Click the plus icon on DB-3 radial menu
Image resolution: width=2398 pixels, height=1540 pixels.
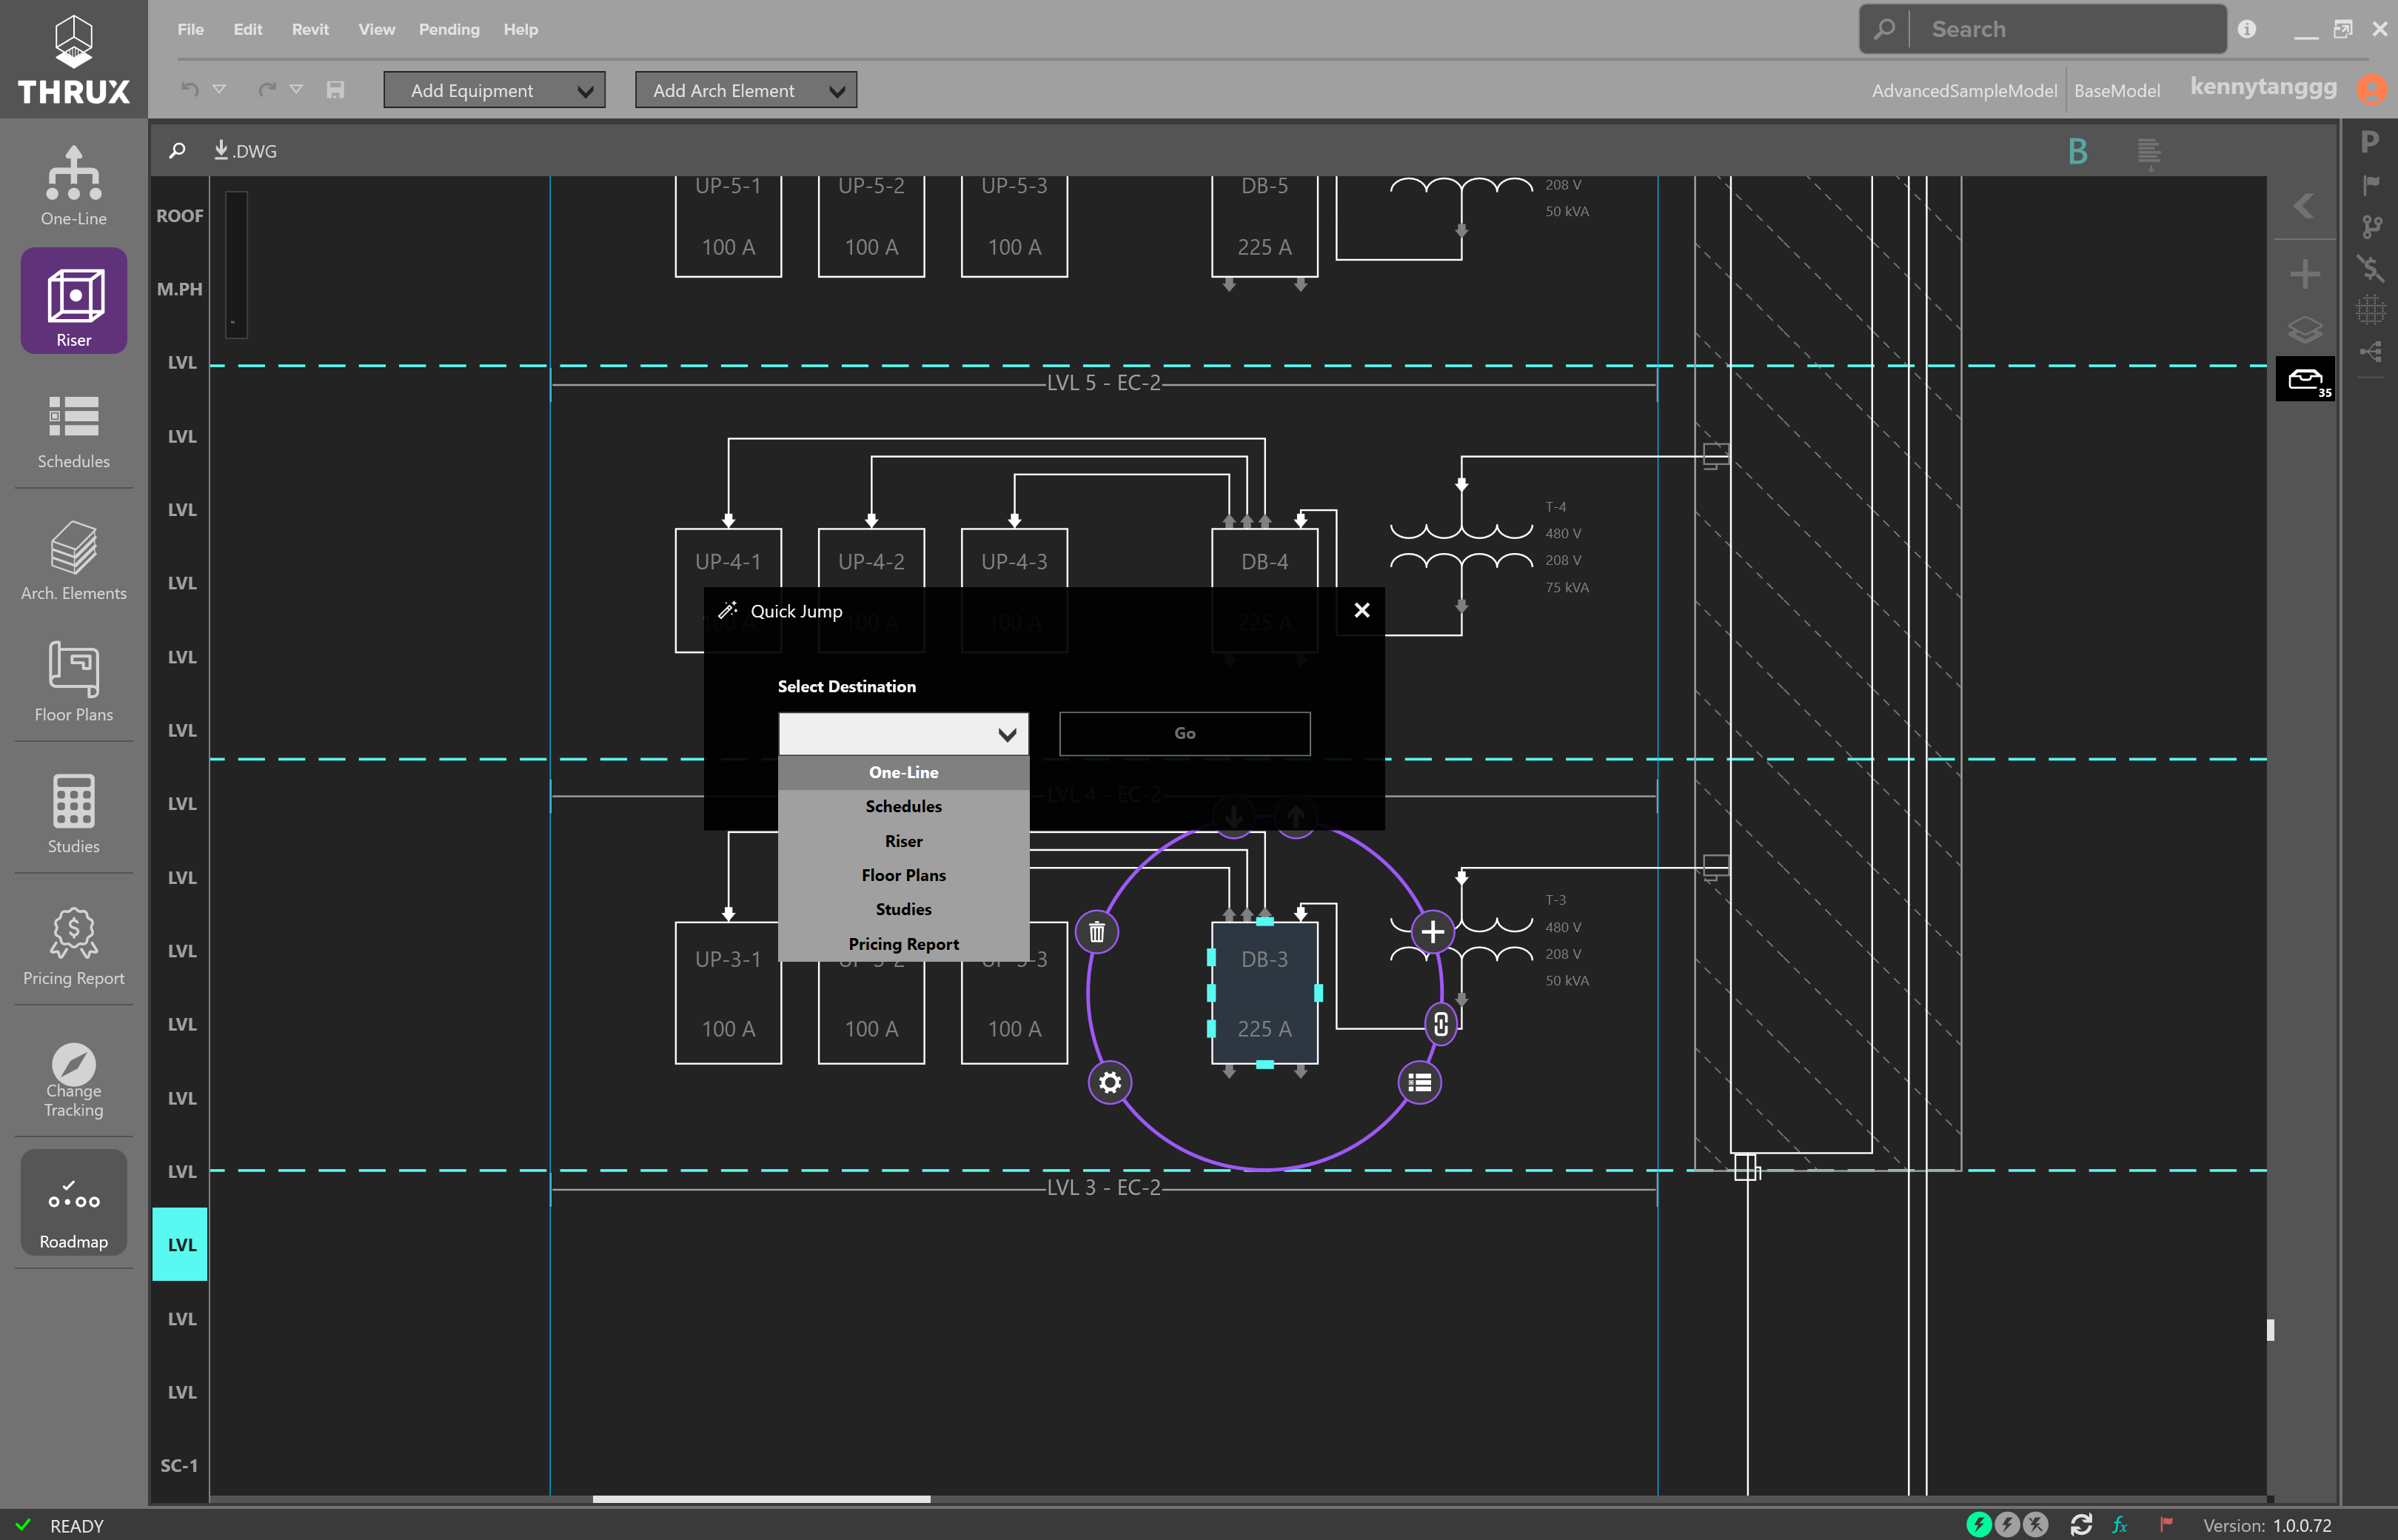click(1432, 932)
